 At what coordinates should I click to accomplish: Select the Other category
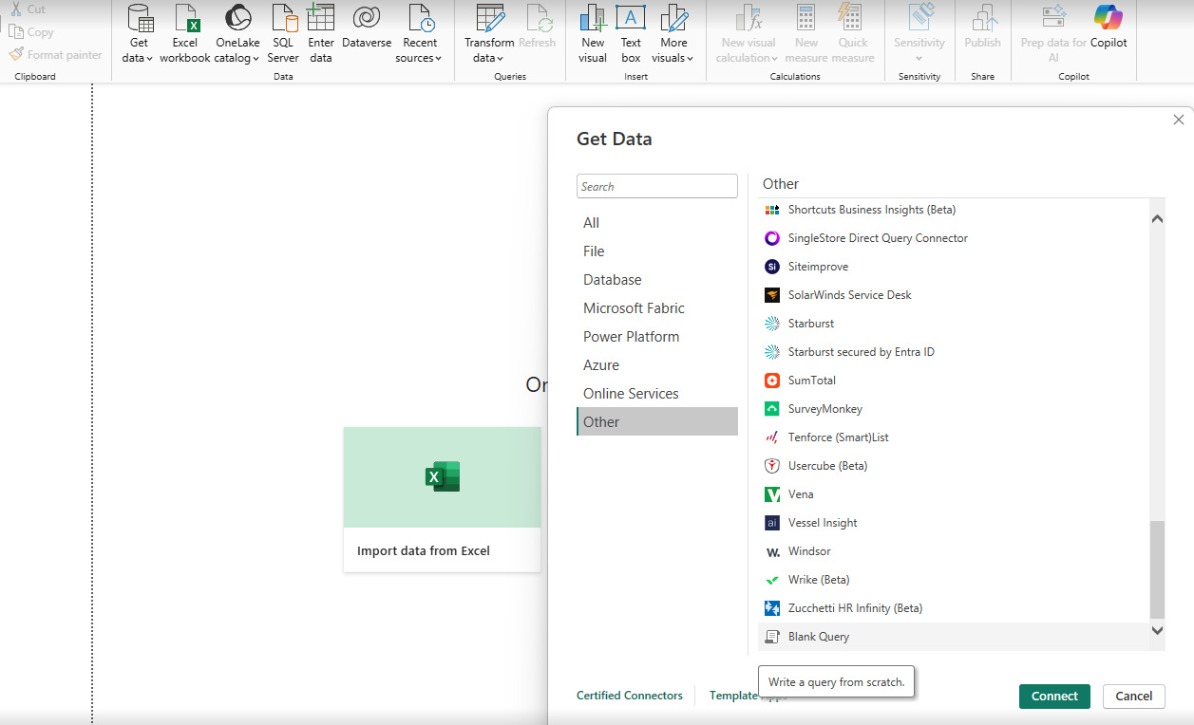[657, 422]
